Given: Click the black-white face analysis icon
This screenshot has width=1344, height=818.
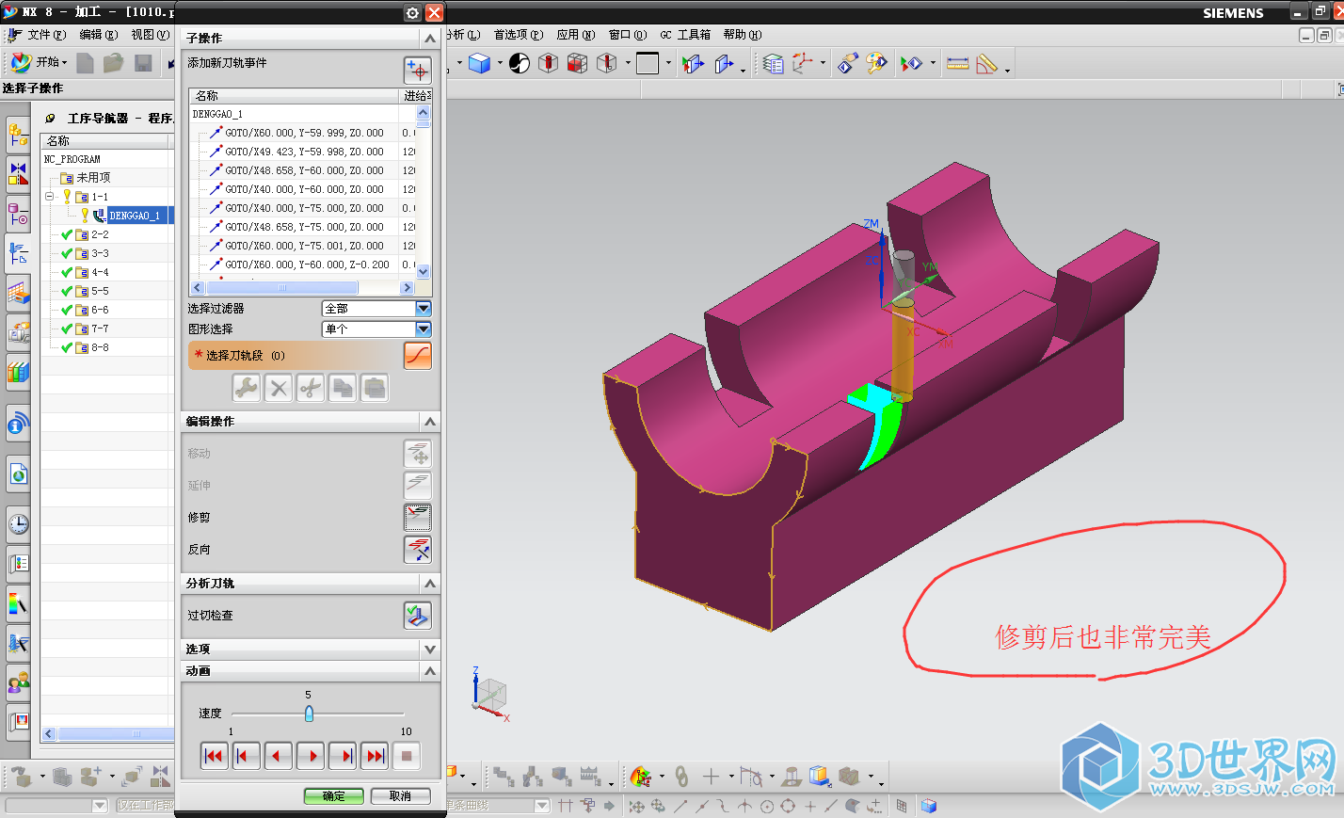Looking at the screenshot, I should click(520, 63).
